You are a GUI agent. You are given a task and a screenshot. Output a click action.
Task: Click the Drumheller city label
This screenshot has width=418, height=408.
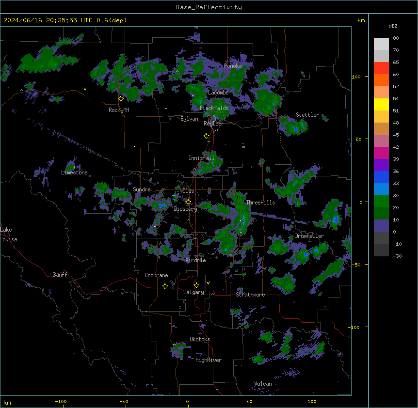click(309, 236)
